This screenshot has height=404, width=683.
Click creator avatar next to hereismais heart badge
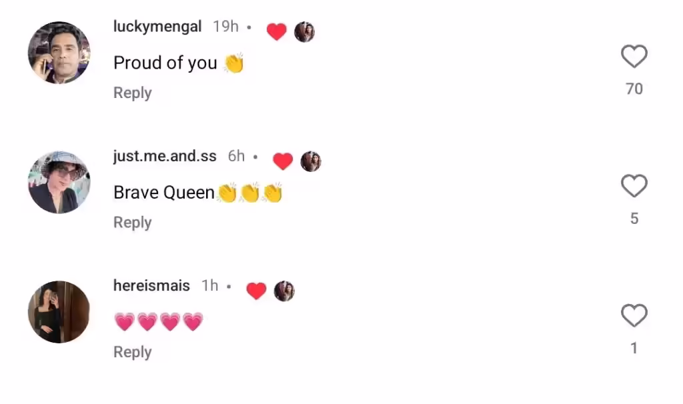click(284, 291)
